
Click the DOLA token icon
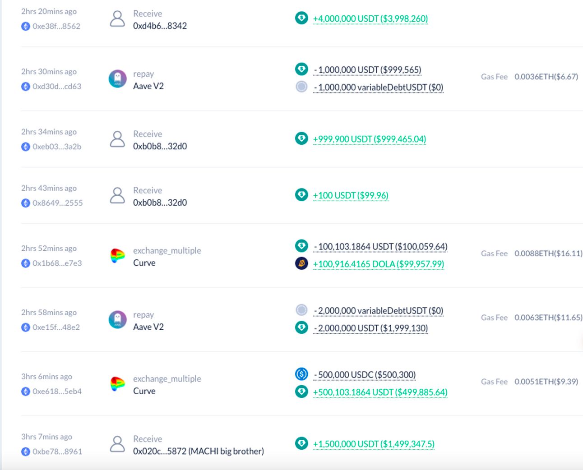coord(301,263)
